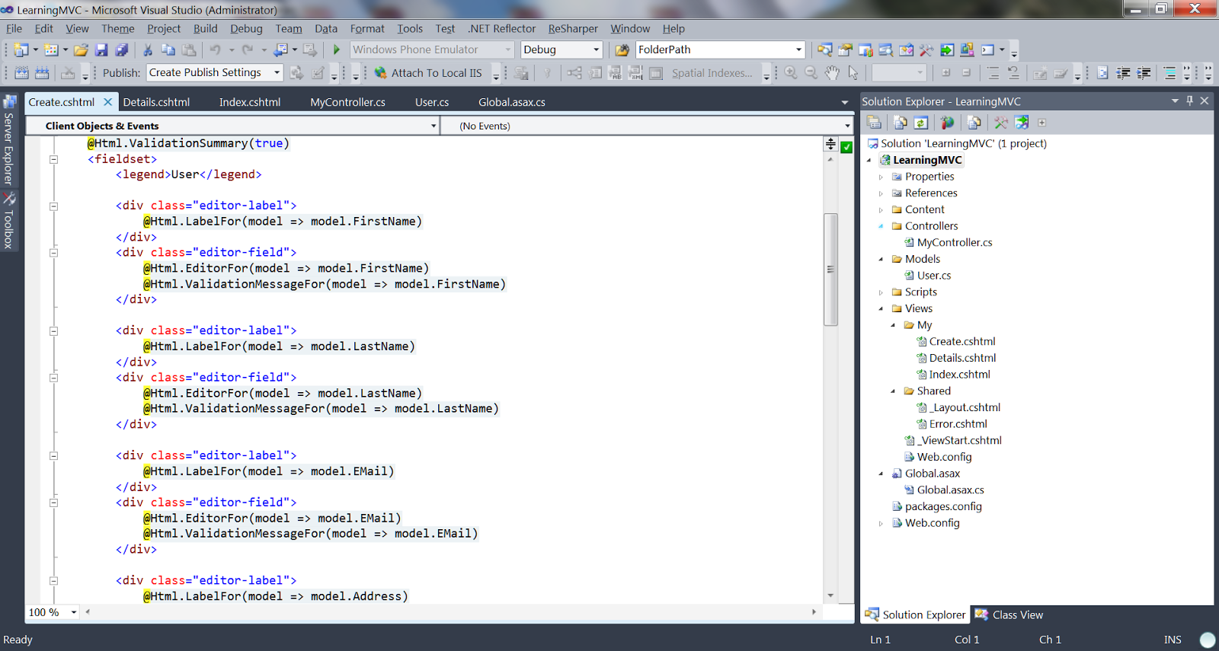Click the Properties icon in Solution Explorer toolbar
Screen dimensions: 1219x651
(874, 123)
